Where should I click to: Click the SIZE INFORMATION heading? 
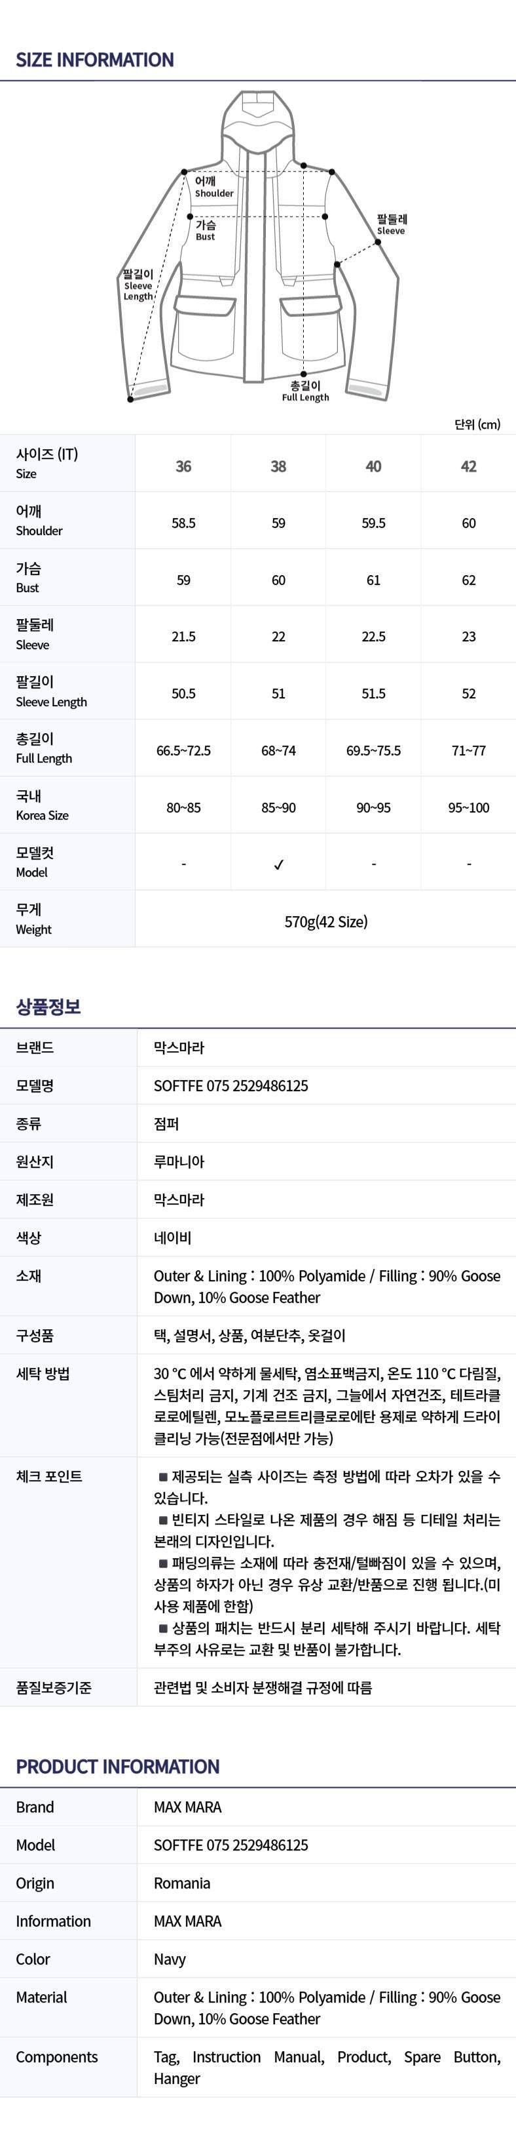click(x=94, y=60)
